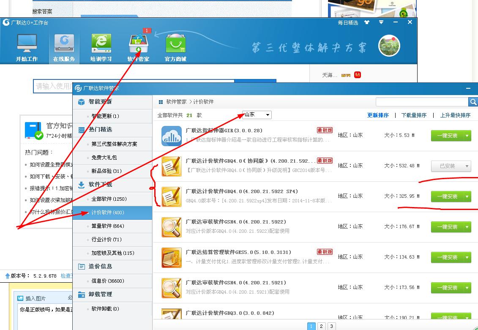Click the 审核软件GSH4.0 5922 magnifier icon
This screenshot has height=330, width=478.
coord(172,227)
